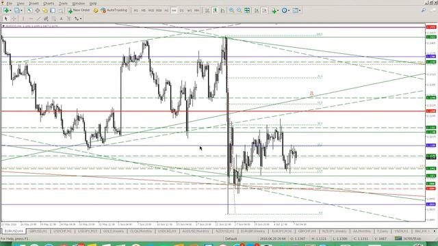Select the H1 timeframe
The image size is (438, 246).
(166, 11)
